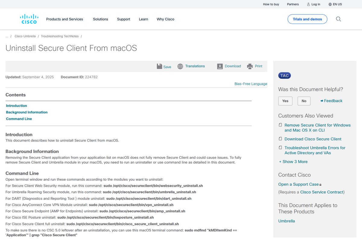Open Remove Secure Client for Windows link
Screen dimensions: 362x239
pyautogui.click(x=318, y=128)
